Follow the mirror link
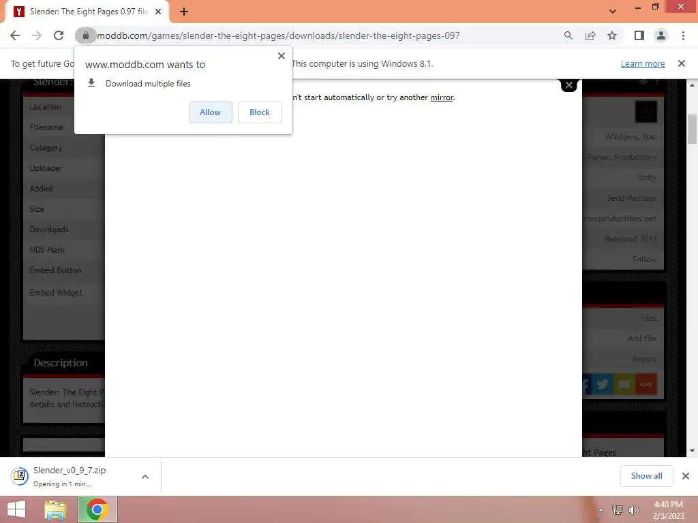The height and width of the screenshot is (523, 698). [x=442, y=97]
